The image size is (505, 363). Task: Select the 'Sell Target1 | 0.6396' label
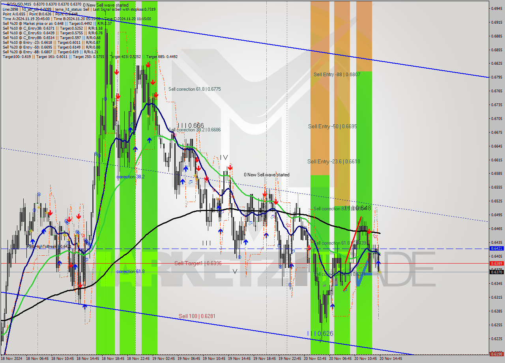(x=198, y=263)
